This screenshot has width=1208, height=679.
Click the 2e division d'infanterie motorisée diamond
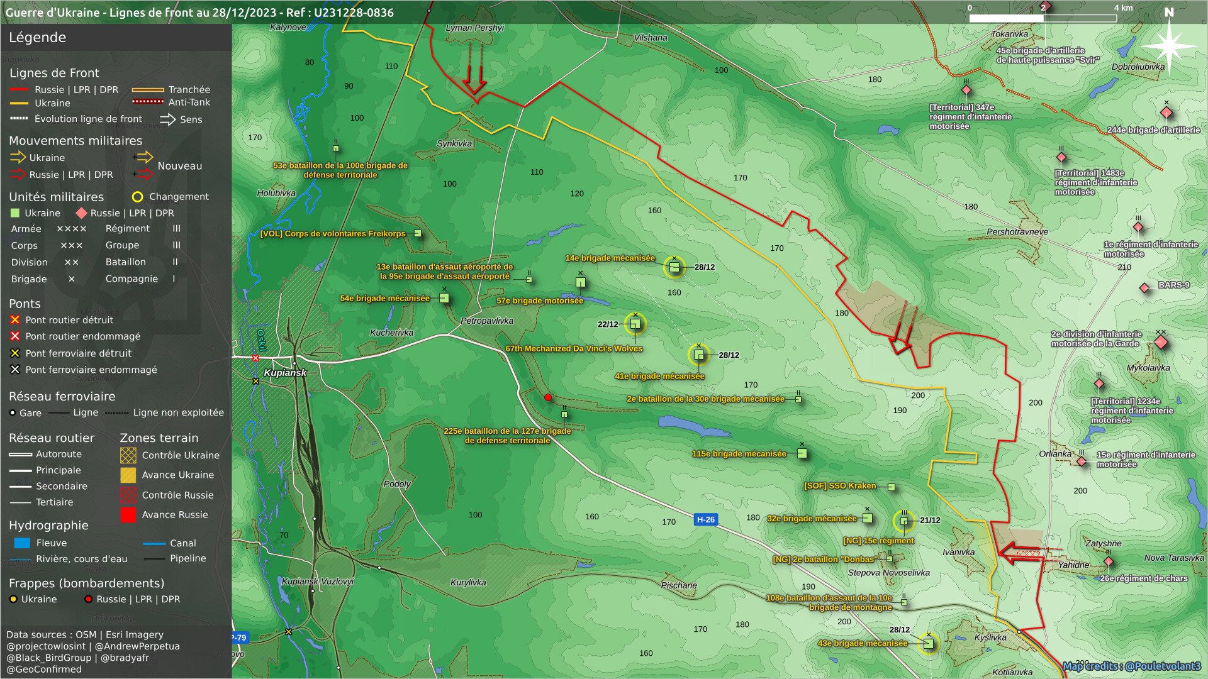tap(1161, 342)
